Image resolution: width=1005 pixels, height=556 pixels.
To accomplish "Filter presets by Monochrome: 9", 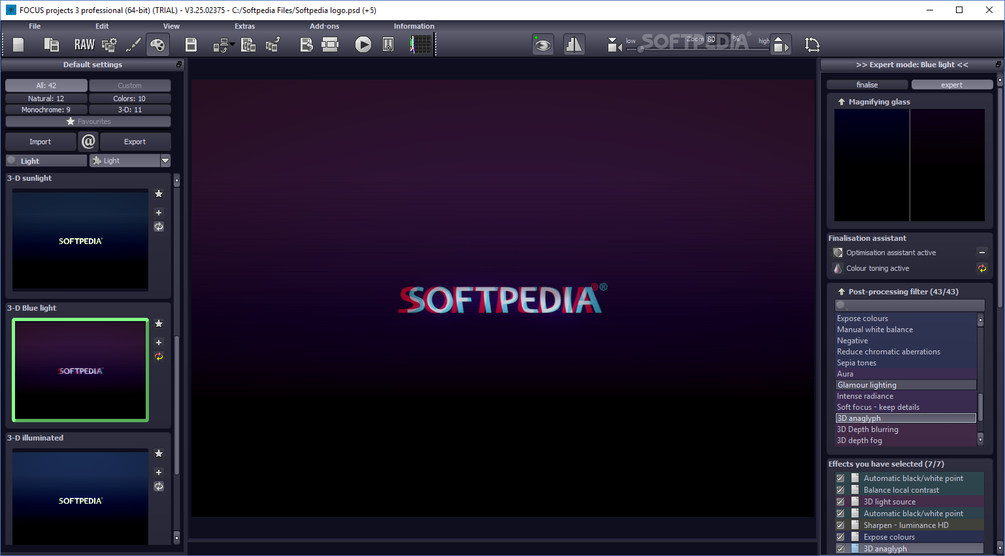I will point(46,110).
